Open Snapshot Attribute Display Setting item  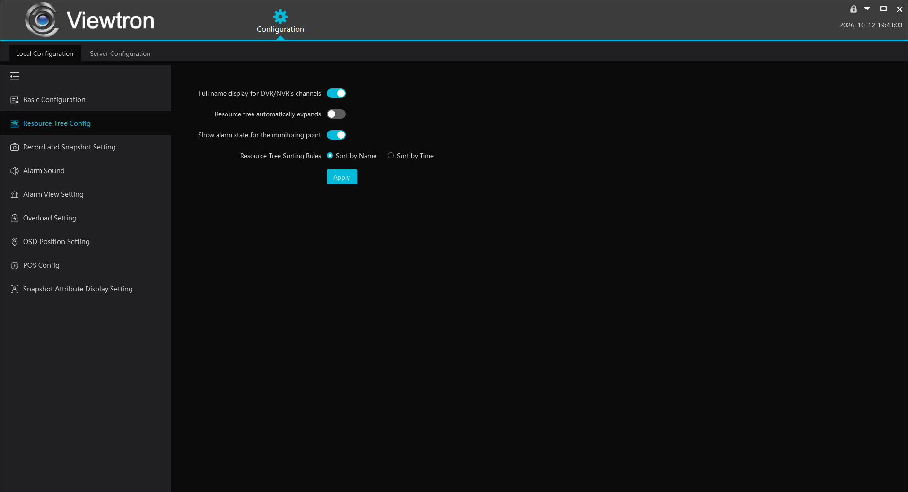pos(86,289)
